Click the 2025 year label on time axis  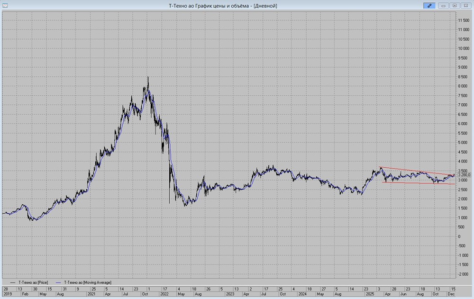pos(370,294)
